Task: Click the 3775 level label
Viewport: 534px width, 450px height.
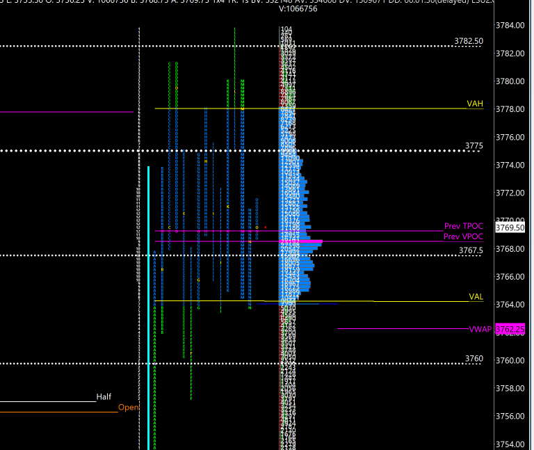Action: click(x=474, y=146)
